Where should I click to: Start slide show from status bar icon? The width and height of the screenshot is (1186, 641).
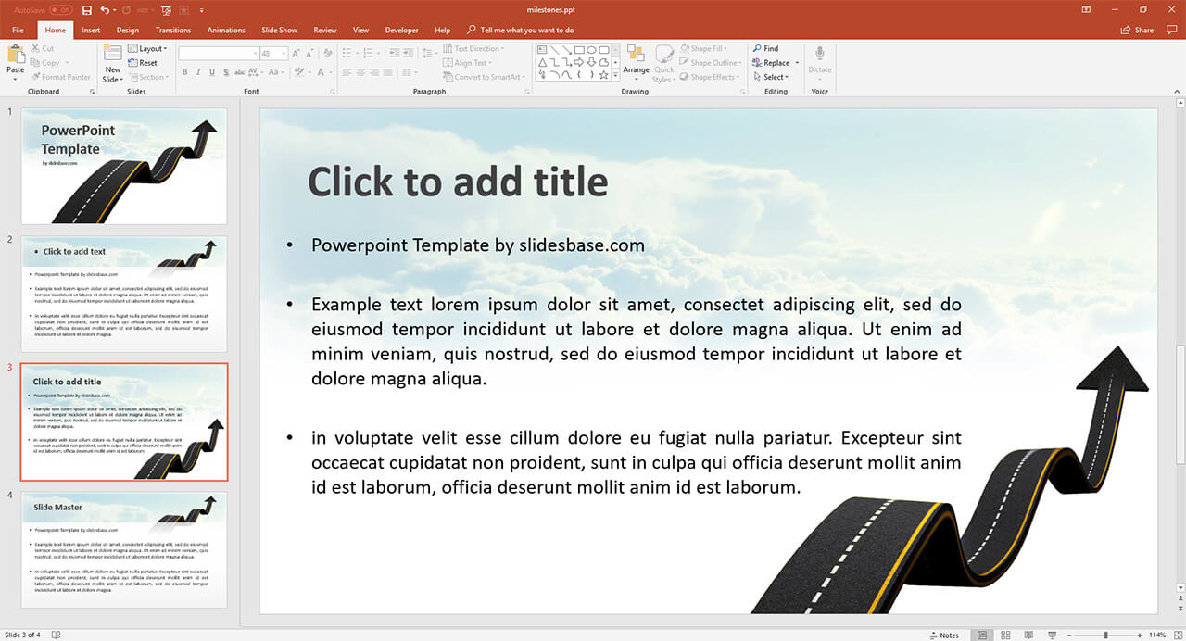click(1051, 635)
